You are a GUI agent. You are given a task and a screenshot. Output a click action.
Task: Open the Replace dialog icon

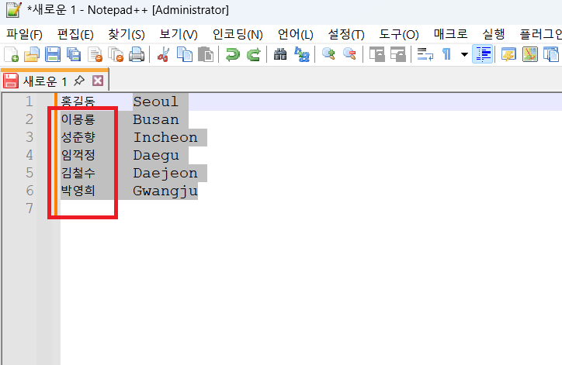pyautogui.click(x=302, y=55)
